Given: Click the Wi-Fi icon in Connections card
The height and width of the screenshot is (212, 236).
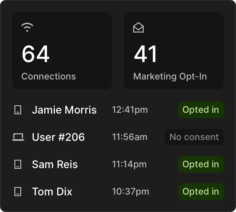Looking at the screenshot, I should pyautogui.click(x=27, y=27).
